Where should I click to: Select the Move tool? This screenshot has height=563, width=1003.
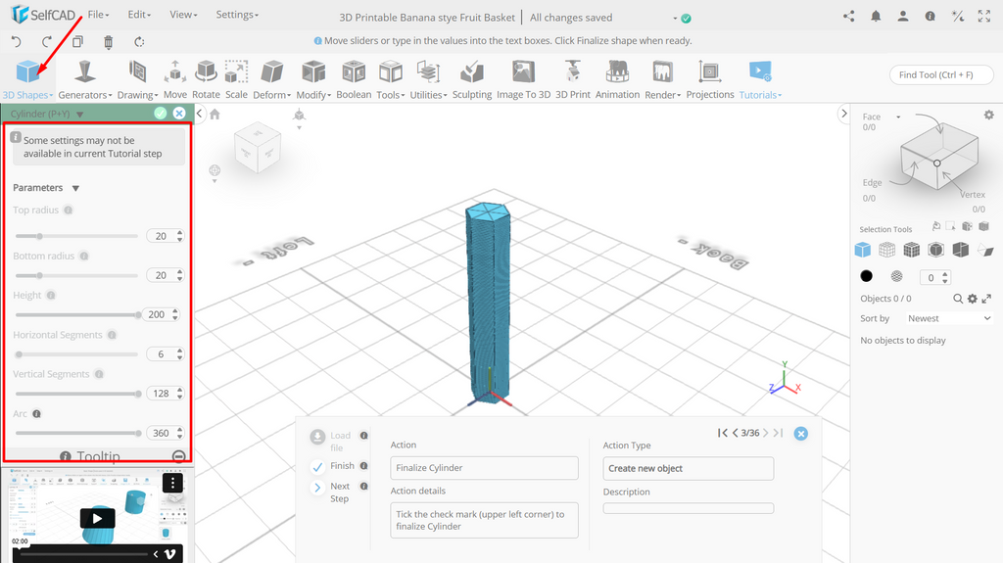coord(174,79)
